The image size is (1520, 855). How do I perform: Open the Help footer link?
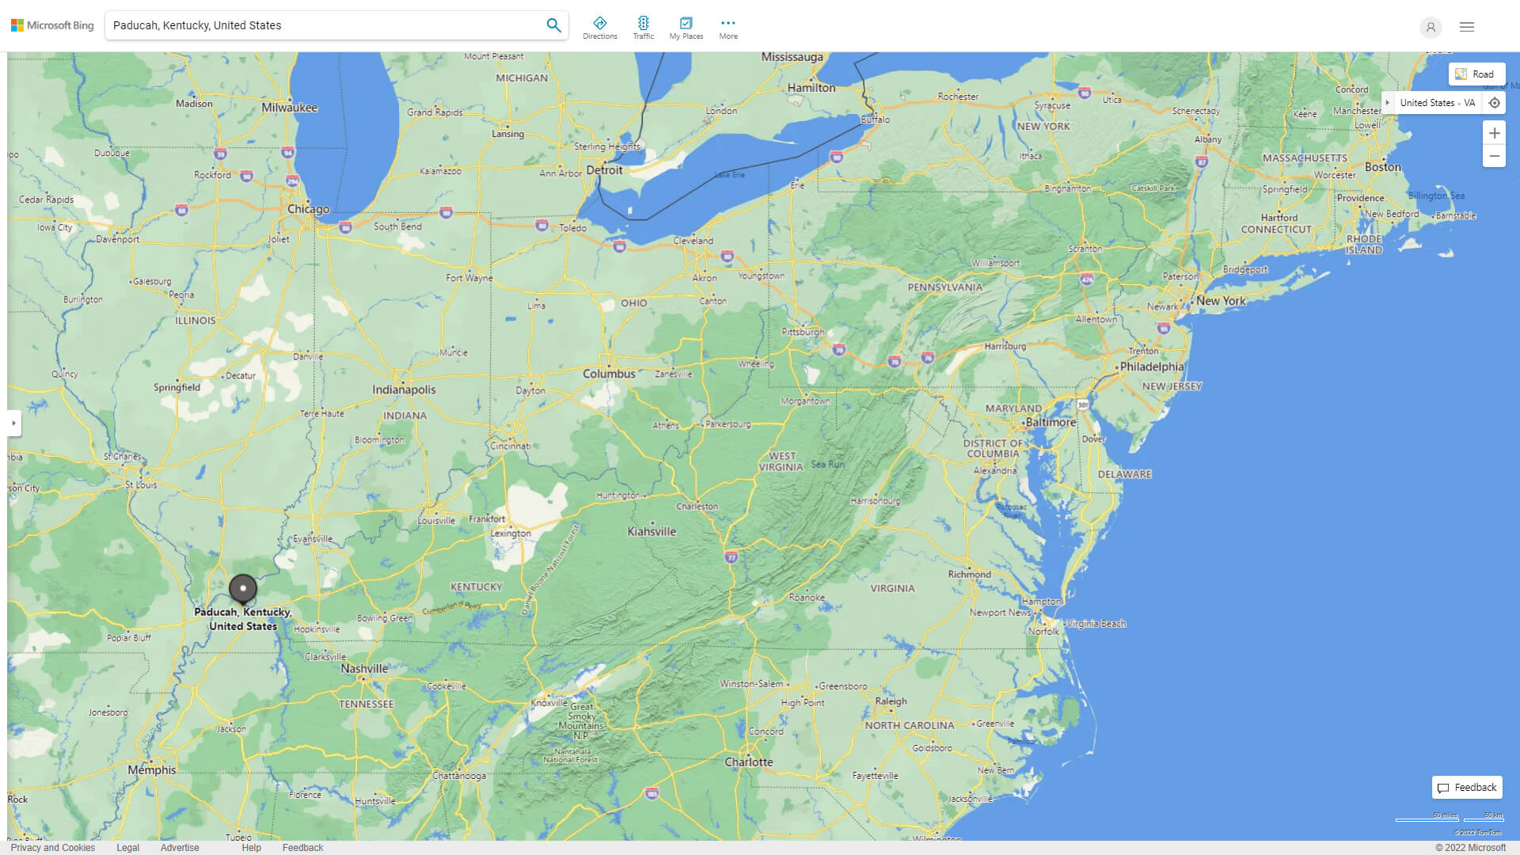click(x=251, y=847)
